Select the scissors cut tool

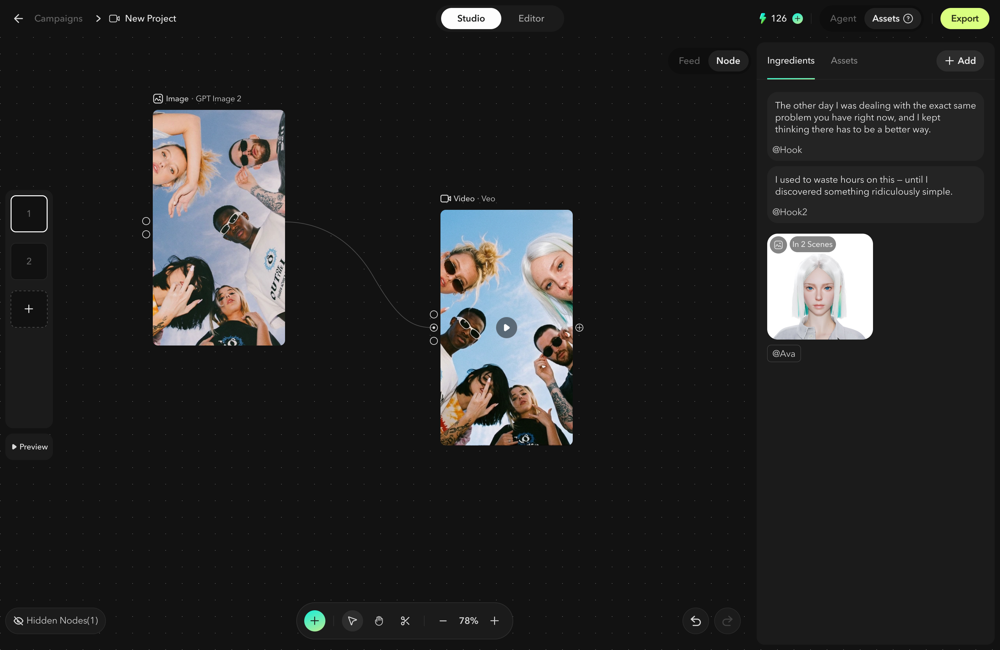405,621
